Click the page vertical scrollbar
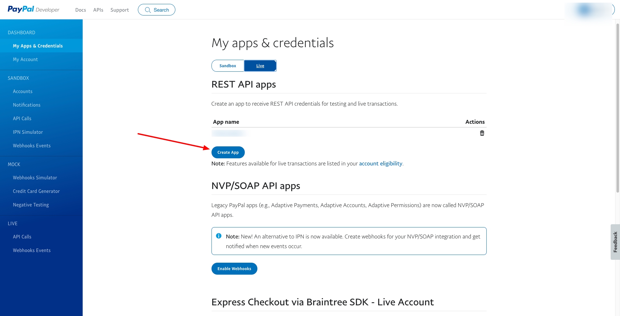620x316 pixels. tap(617, 107)
